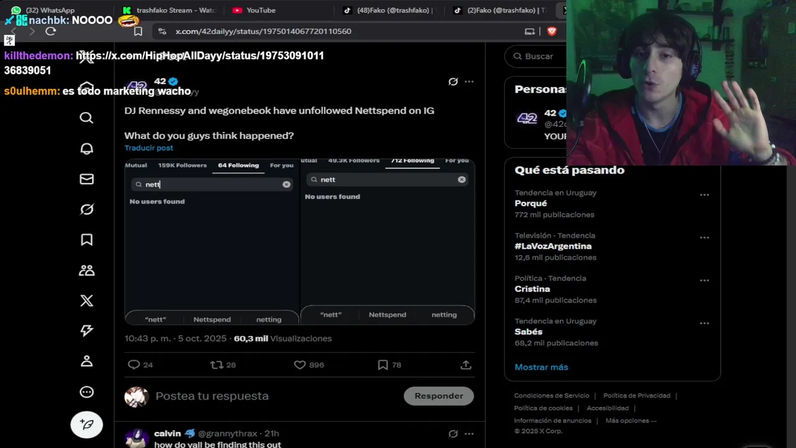
Task: Click the cast/screen icon in address bar
Action: tap(530, 31)
